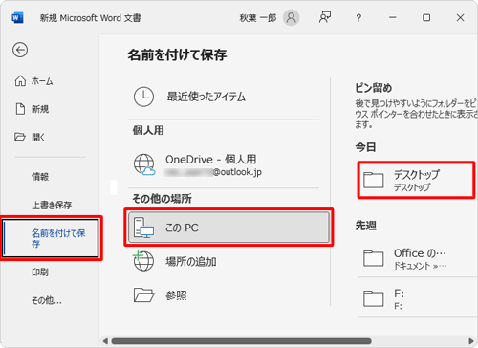Viewport: 478px width, 348px height.
Task: Click the F: drive folder icon
Action: [x=374, y=298]
